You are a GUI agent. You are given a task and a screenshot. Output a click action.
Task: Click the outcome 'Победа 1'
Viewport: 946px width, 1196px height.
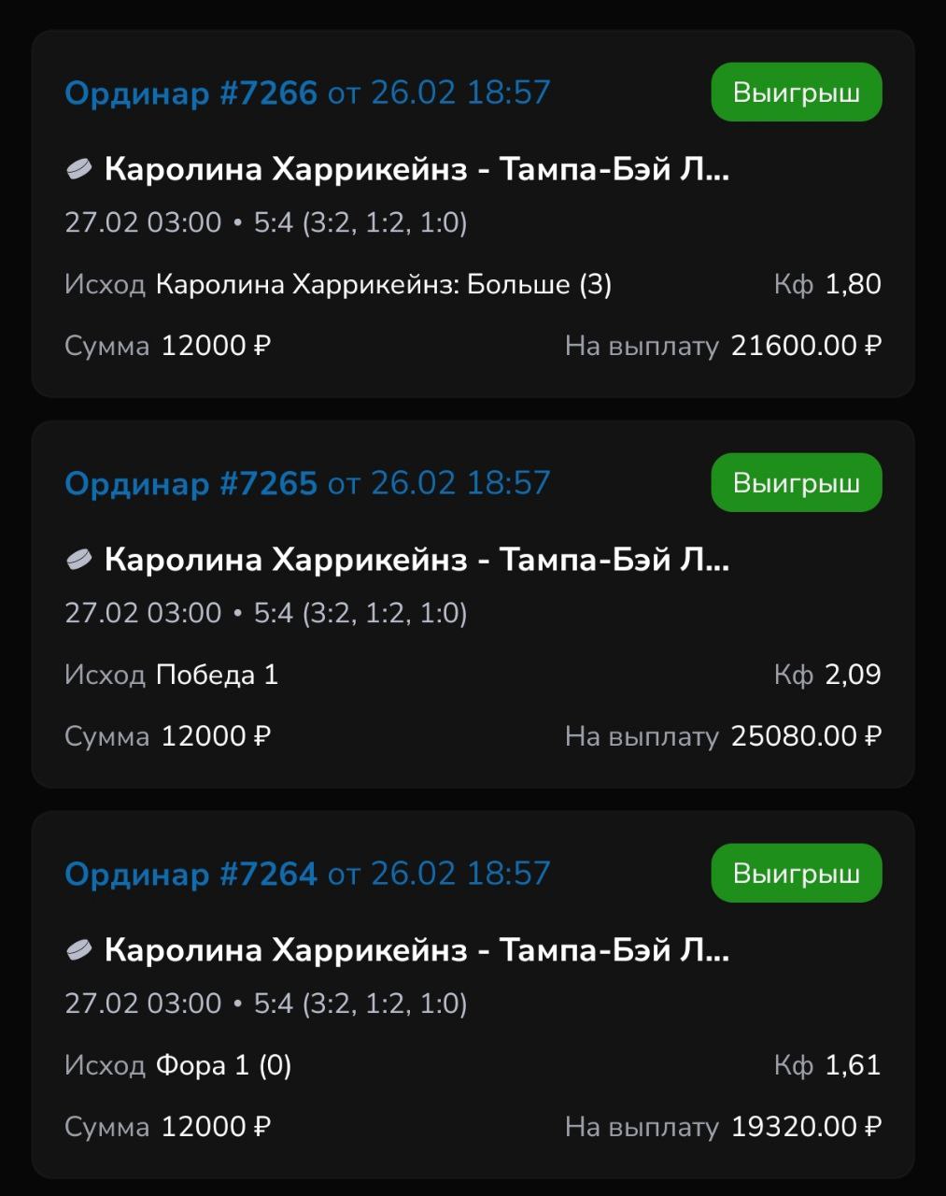217,675
